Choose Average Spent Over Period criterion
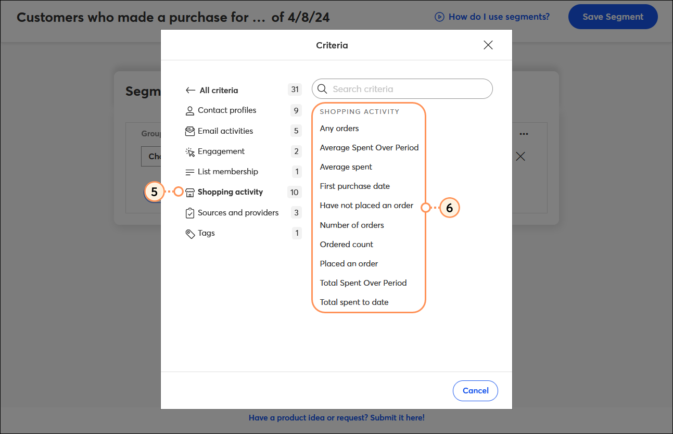Screen dimensions: 673x434 (369, 148)
